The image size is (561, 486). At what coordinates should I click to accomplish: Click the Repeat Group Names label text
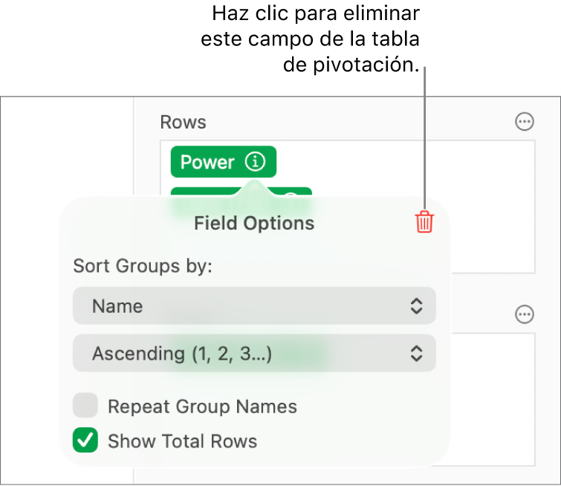coord(202,406)
